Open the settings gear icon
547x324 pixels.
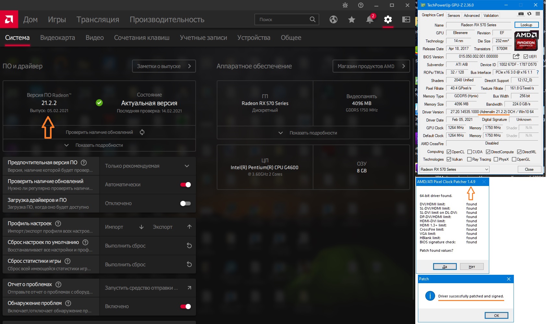pyautogui.click(x=388, y=19)
